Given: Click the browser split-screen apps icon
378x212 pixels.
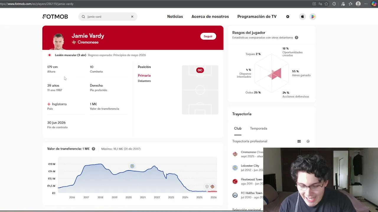Looking at the screenshot, I should pos(314,4).
